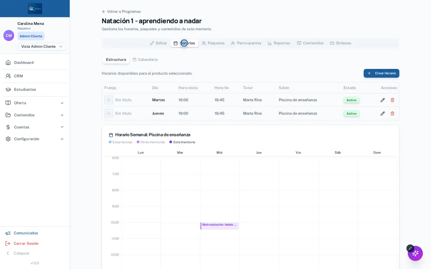The image size is (431, 269).
Task: Open the Reportes tab
Action: coord(279,43)
